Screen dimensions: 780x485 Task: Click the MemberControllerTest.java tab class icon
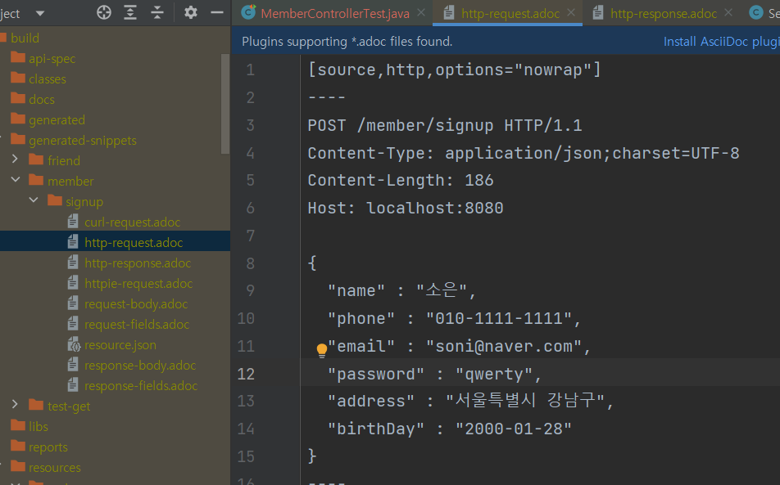click(248, 12)
